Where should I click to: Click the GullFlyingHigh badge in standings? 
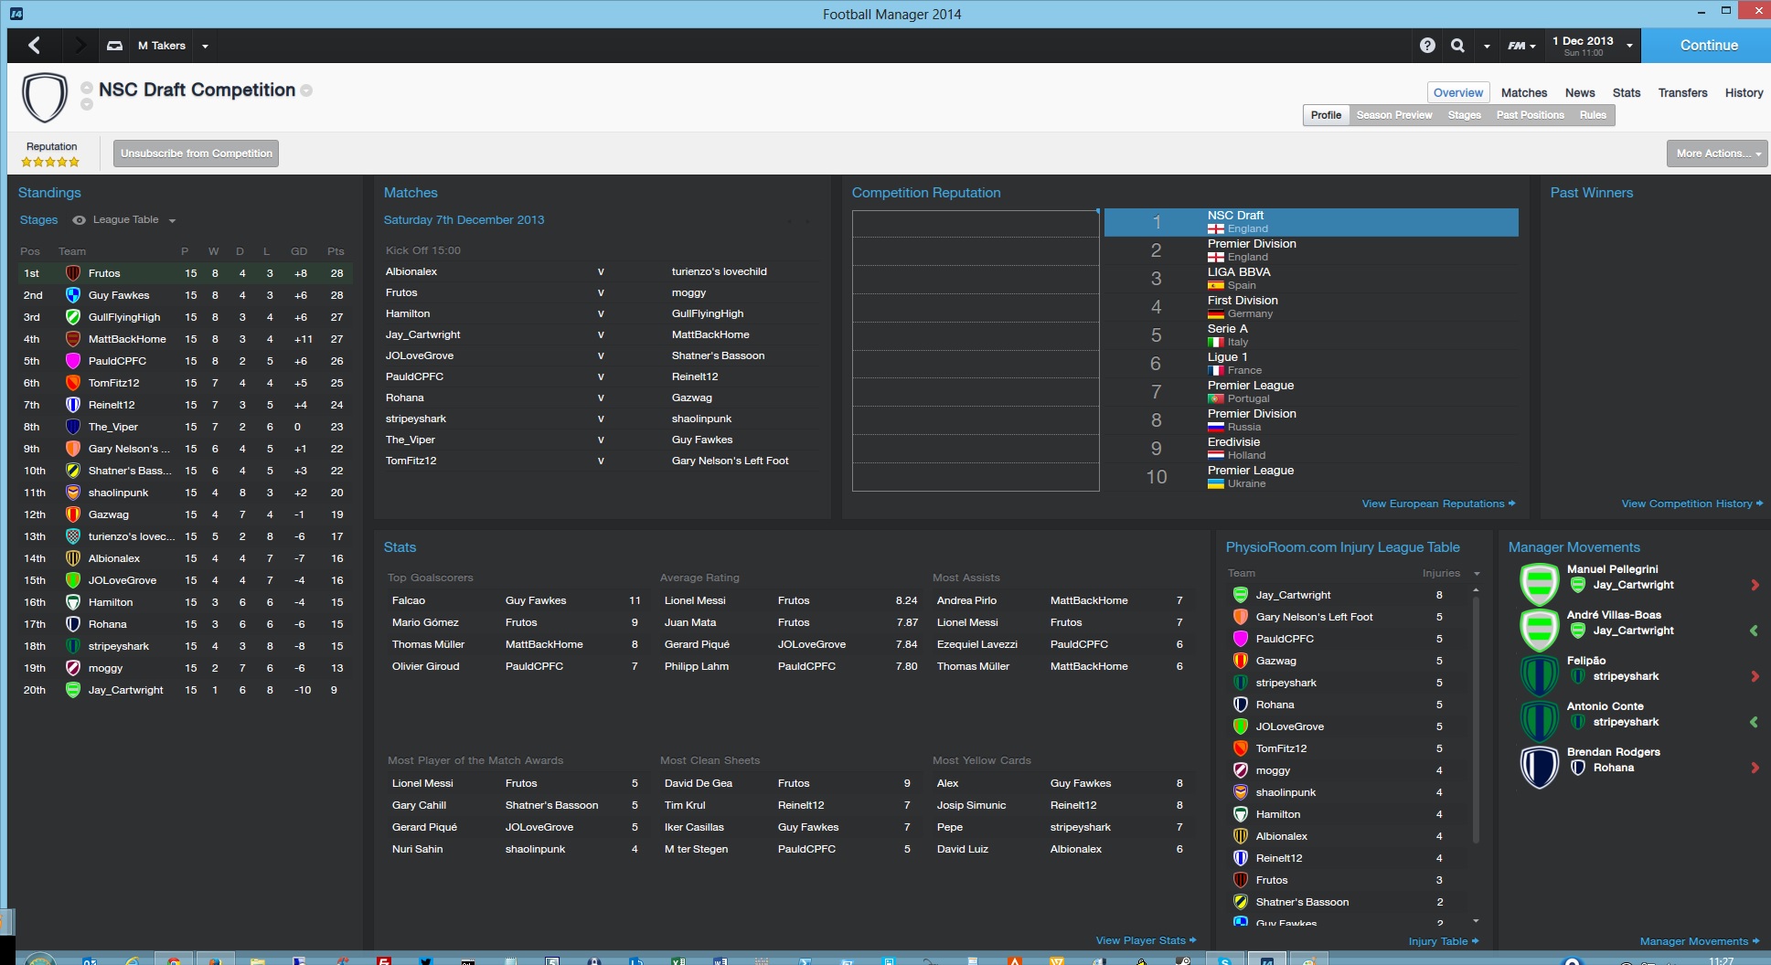73,317
